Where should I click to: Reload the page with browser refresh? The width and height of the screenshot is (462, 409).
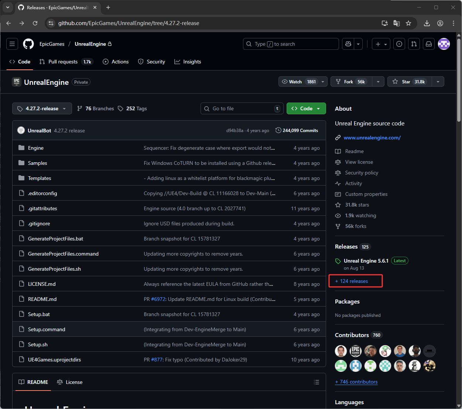[35, 23]
